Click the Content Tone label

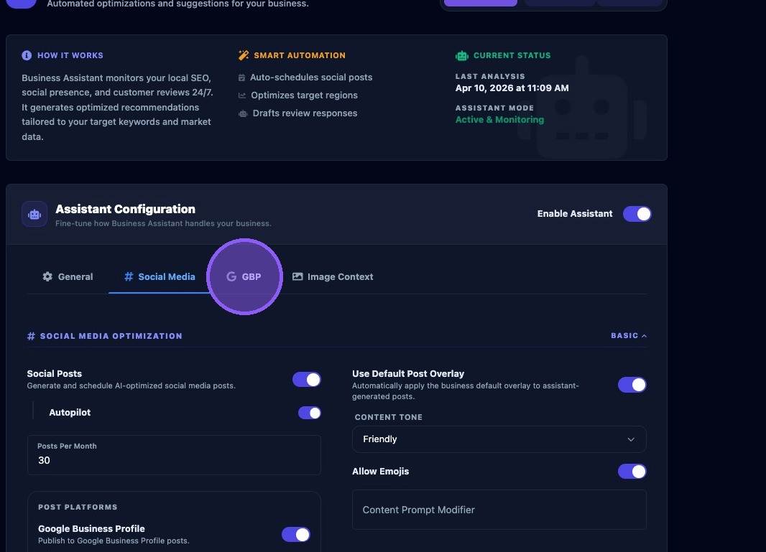388,417
